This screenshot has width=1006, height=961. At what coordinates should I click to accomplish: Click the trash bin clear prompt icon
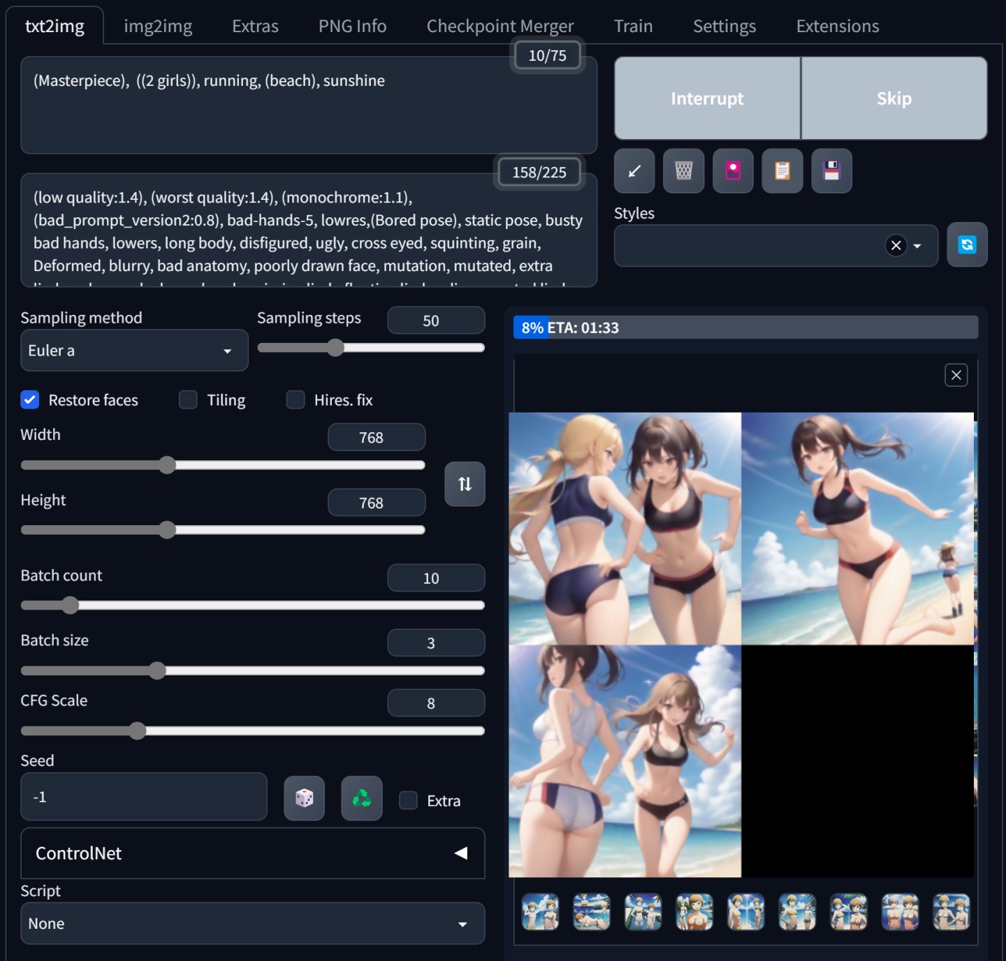(683, 171)
